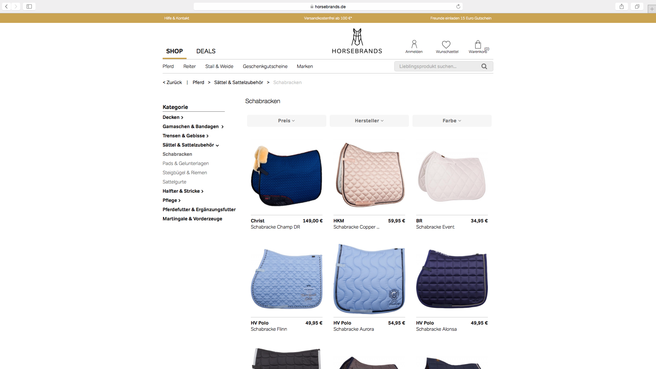The height and width of the screenshot is (369, 656).
Task: Go back with Safari's back arrow
Action: (6, 6)
